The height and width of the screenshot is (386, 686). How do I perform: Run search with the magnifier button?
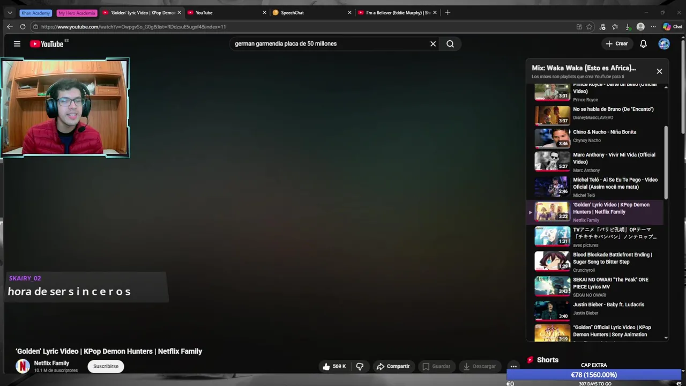(450, 44)
